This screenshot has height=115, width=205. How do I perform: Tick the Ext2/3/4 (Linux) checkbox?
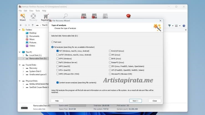(110, 51)
